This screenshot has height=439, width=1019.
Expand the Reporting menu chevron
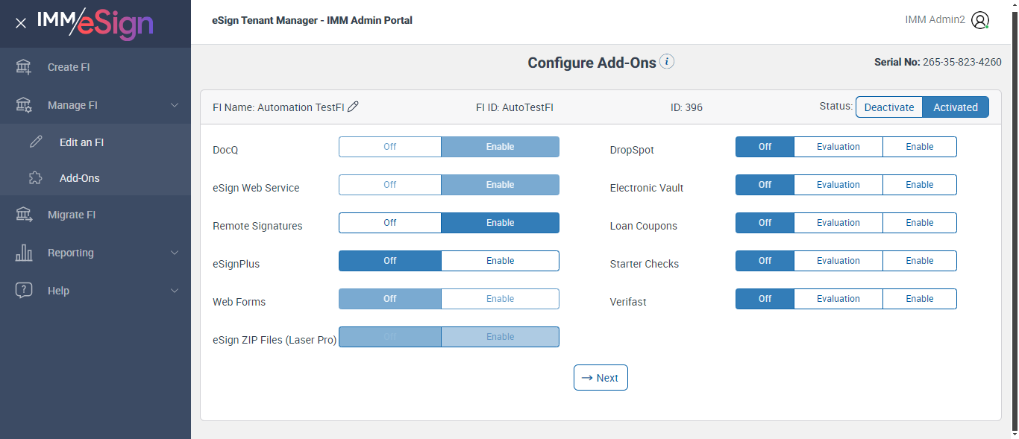point(175,253)
